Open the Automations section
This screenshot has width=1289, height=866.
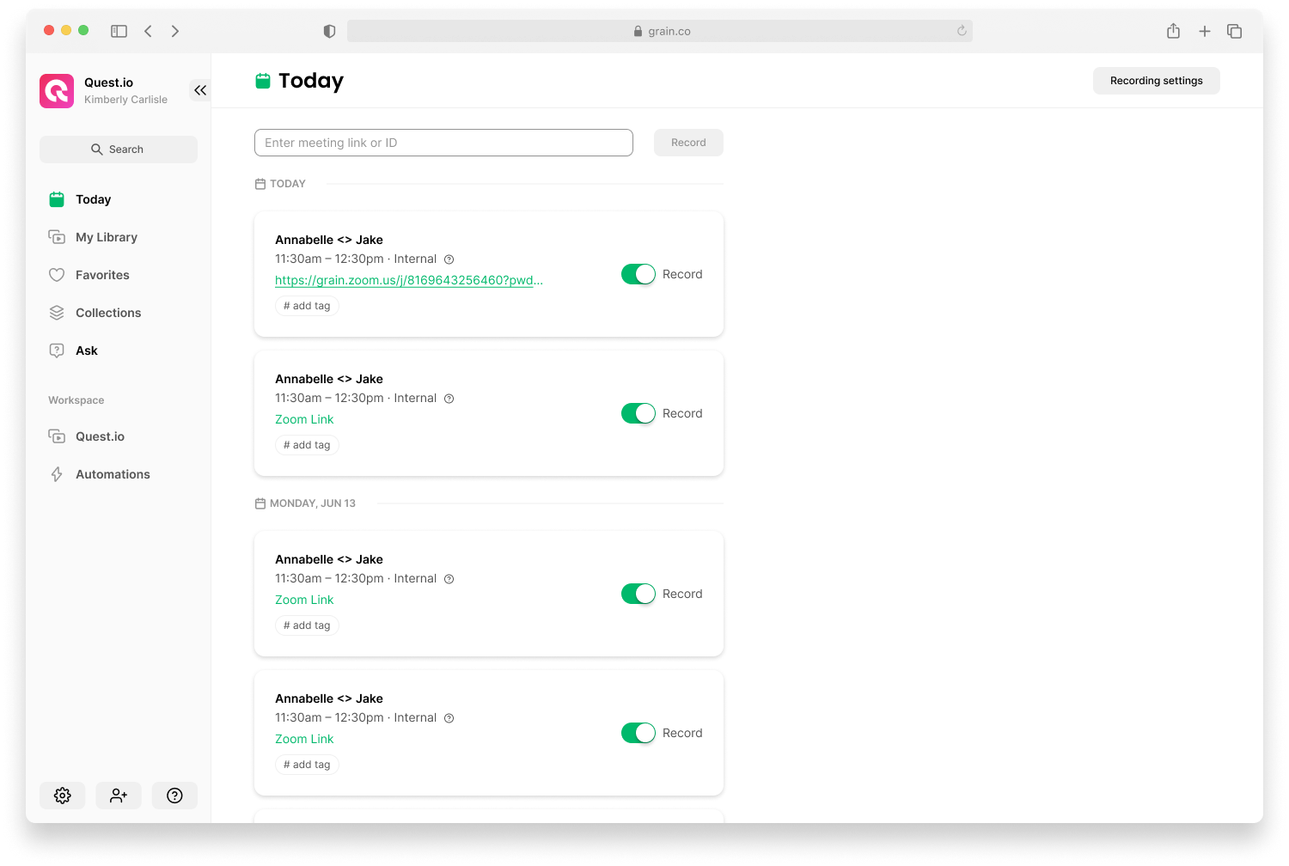pos(112,473)
